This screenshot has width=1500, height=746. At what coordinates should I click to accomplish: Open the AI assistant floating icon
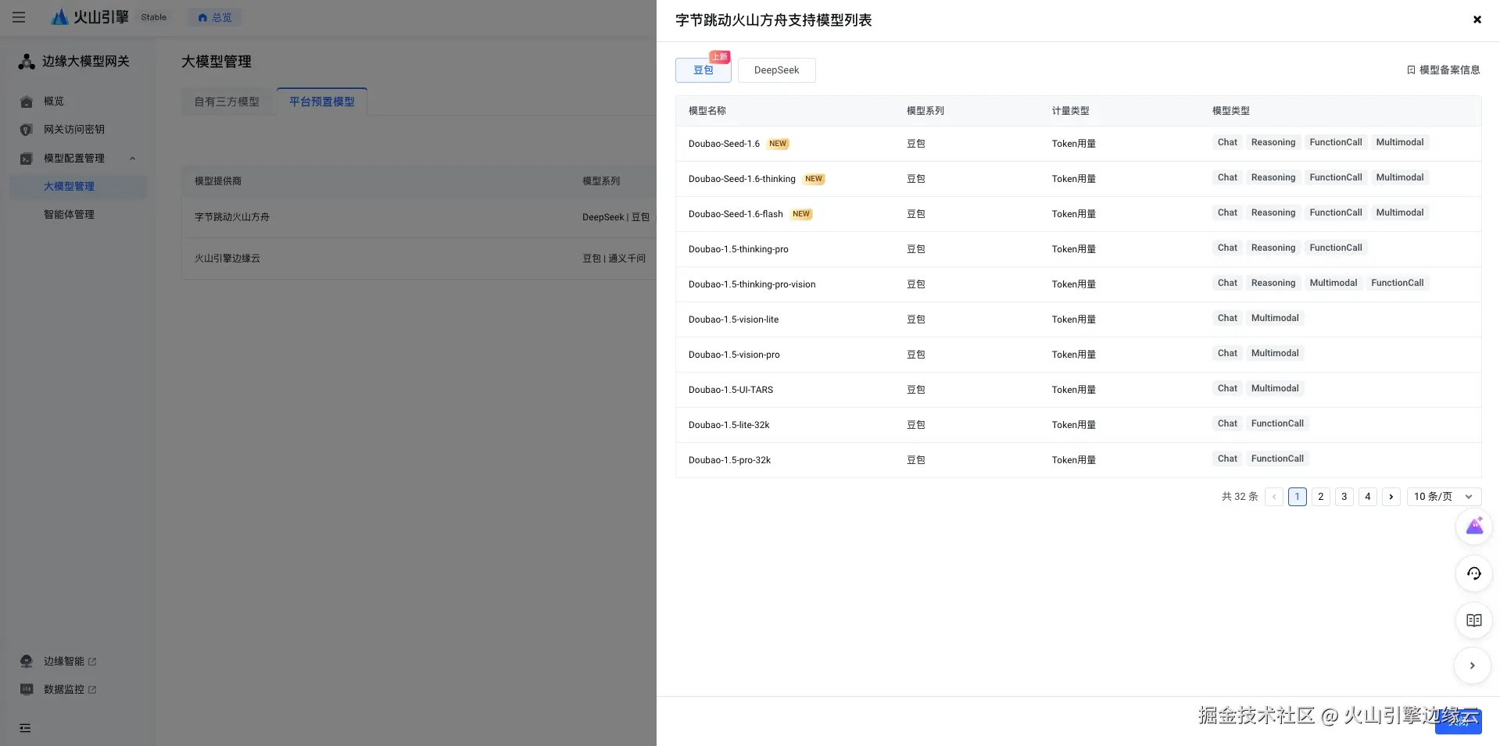[1474, 526]
